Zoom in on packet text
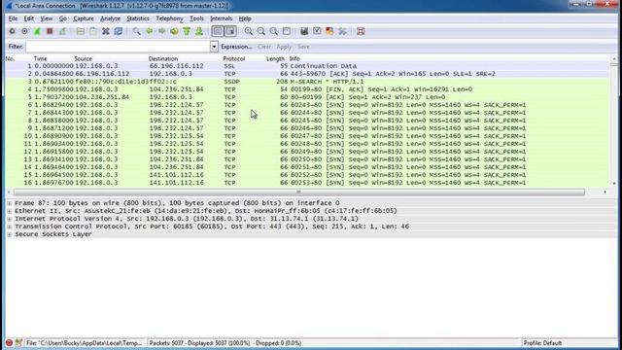The width and height of the screenshot is (622, 350). 249,31
